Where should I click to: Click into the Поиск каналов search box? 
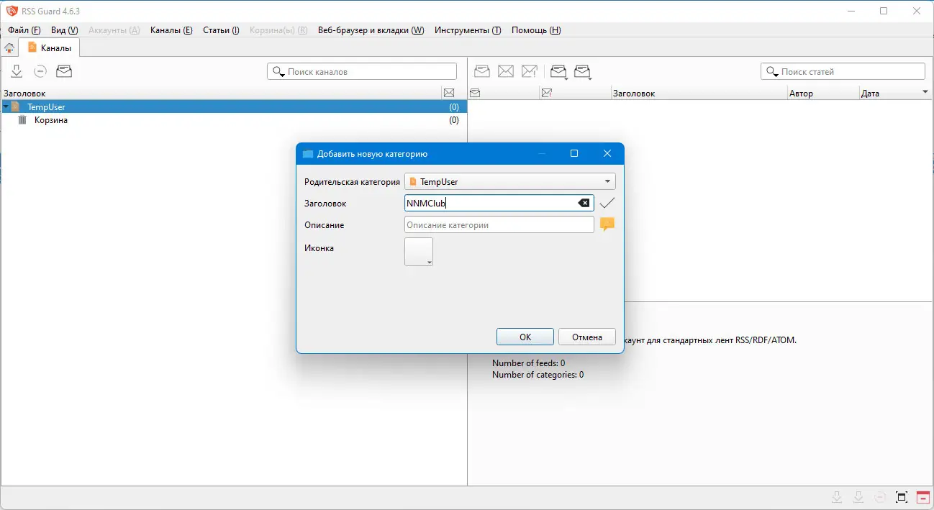(x=362, y=72)
